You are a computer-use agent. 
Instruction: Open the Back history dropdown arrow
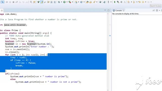coord(146,2)
